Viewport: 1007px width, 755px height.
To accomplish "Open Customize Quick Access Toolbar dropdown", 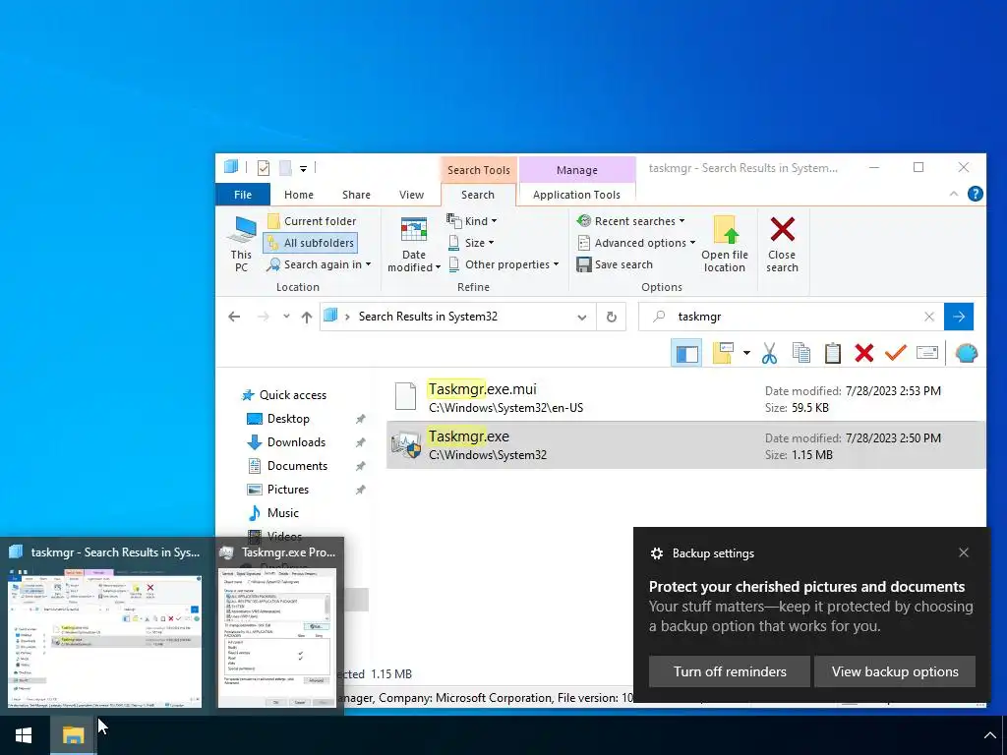I will click(x=303, y=169).
